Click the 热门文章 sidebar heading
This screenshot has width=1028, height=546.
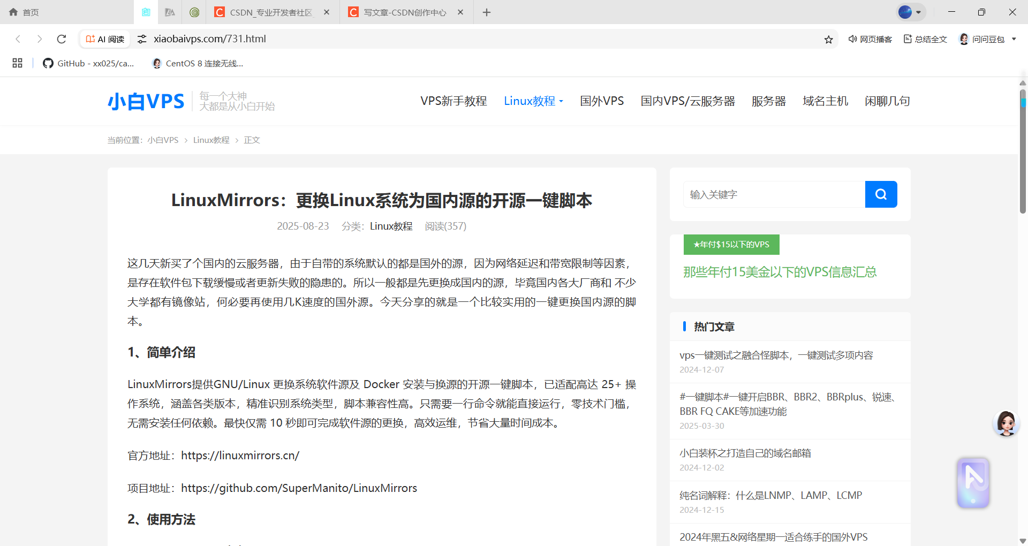[x=714, y=327]
